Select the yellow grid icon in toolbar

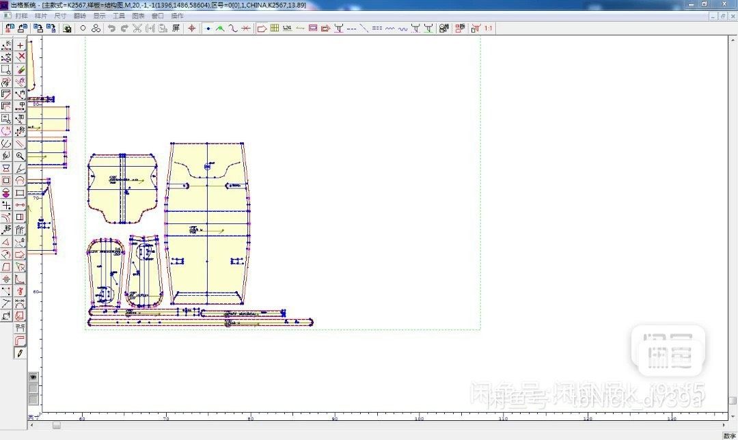(275, 29)
